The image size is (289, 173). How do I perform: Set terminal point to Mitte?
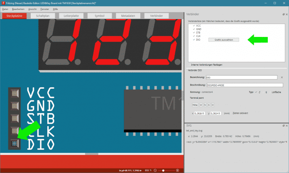pyautogui.click(x=194, y=105)
